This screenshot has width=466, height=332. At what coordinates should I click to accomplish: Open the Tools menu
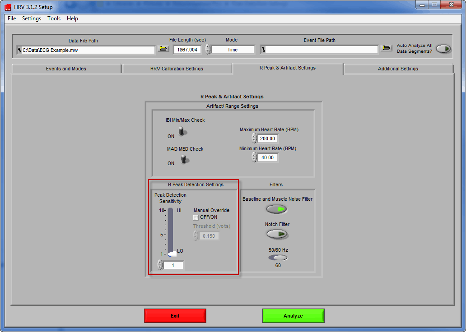pyautogui.click(x=54, y=18)
